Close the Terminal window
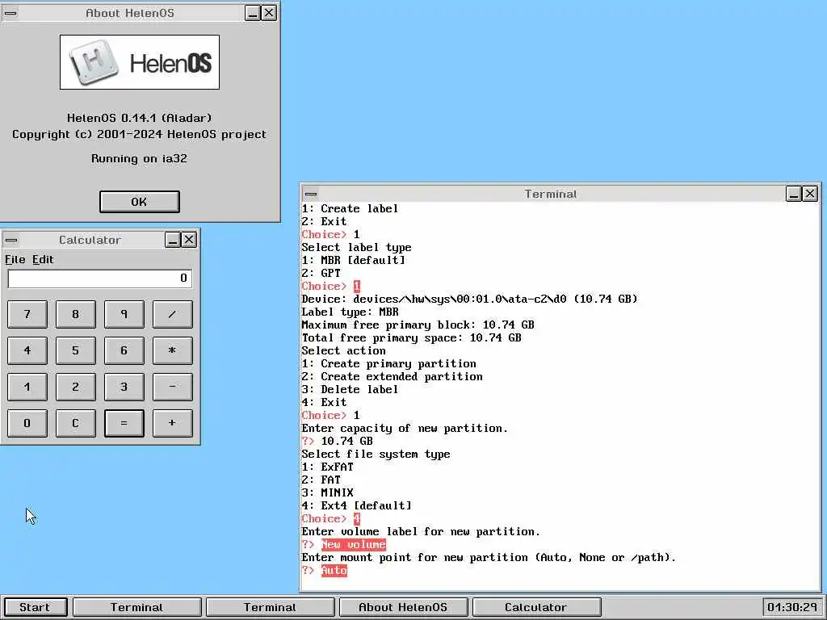827x620 pixels. pos(810,194)
